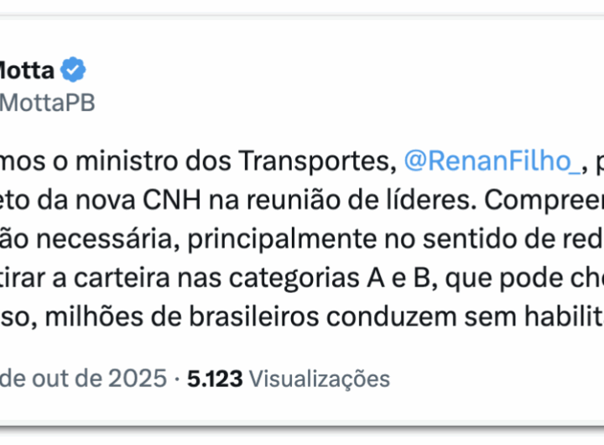Click the tweet date ending "out de 2025"

pos(84,379)
